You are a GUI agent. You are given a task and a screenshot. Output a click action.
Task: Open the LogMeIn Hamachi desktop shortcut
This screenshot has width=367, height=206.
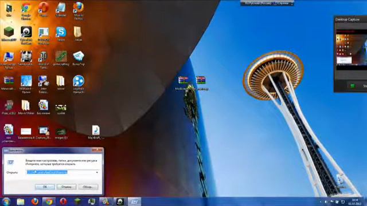pyautogui.click(x=79, y=84)
